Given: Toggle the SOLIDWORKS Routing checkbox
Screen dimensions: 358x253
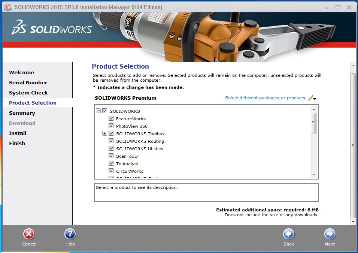Looking at the screenshot, I should click(x=111, y=141).
